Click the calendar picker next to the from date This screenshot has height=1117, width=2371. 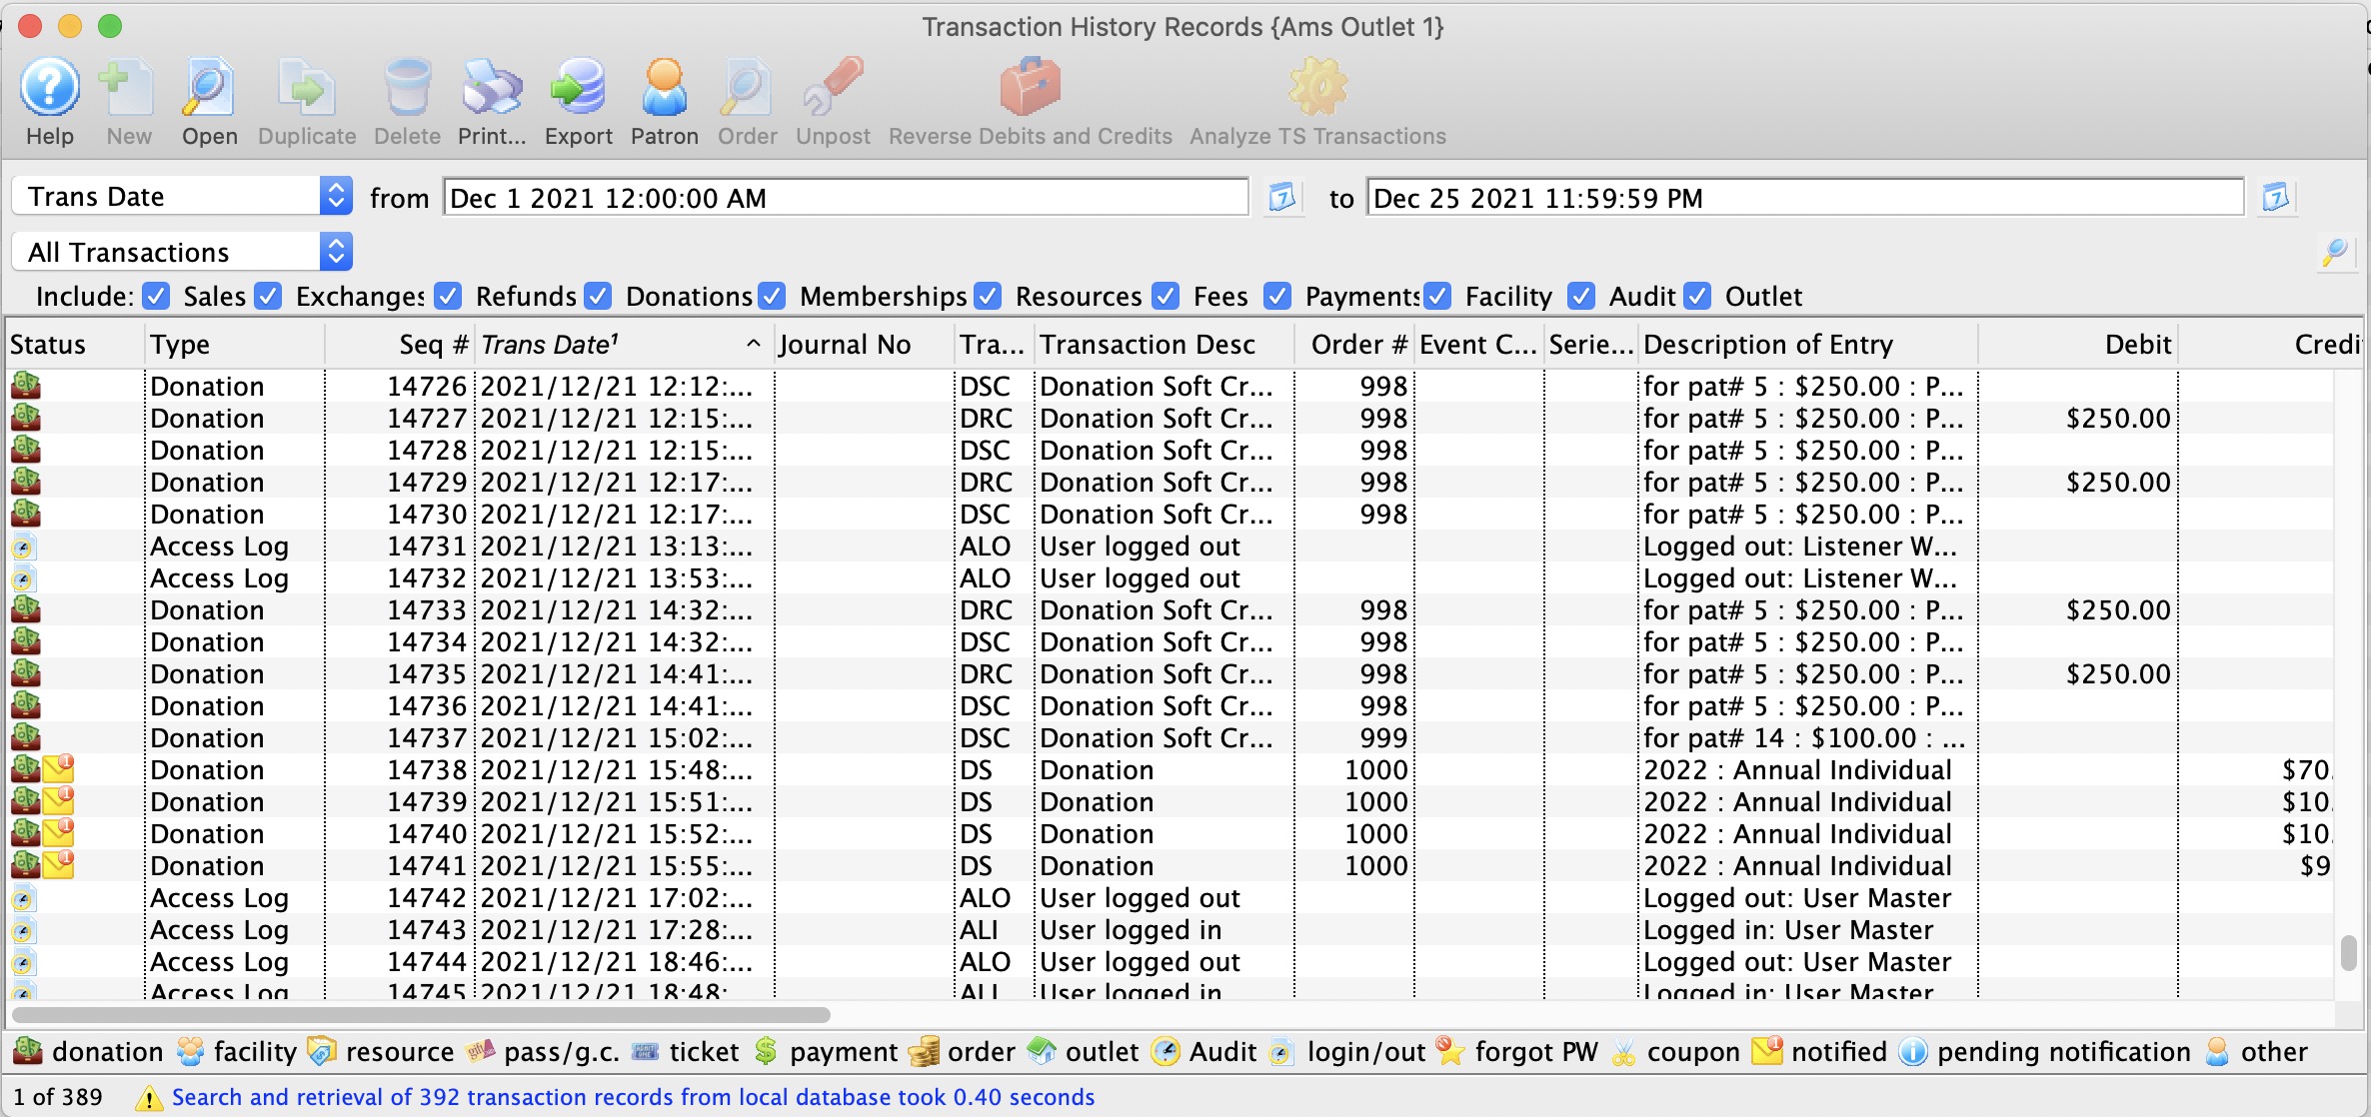1282,197
